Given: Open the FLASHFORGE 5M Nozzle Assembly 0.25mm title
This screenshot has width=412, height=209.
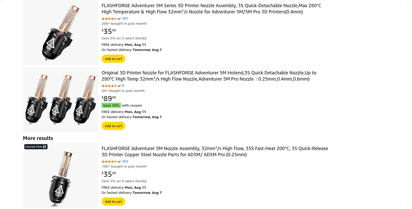Looking at the screenshot, I should coord(215,151).
